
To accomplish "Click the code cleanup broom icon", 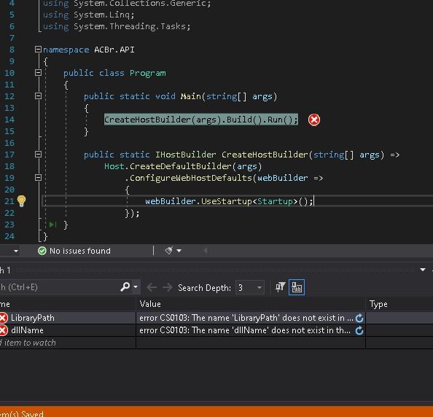I will 168,251.
